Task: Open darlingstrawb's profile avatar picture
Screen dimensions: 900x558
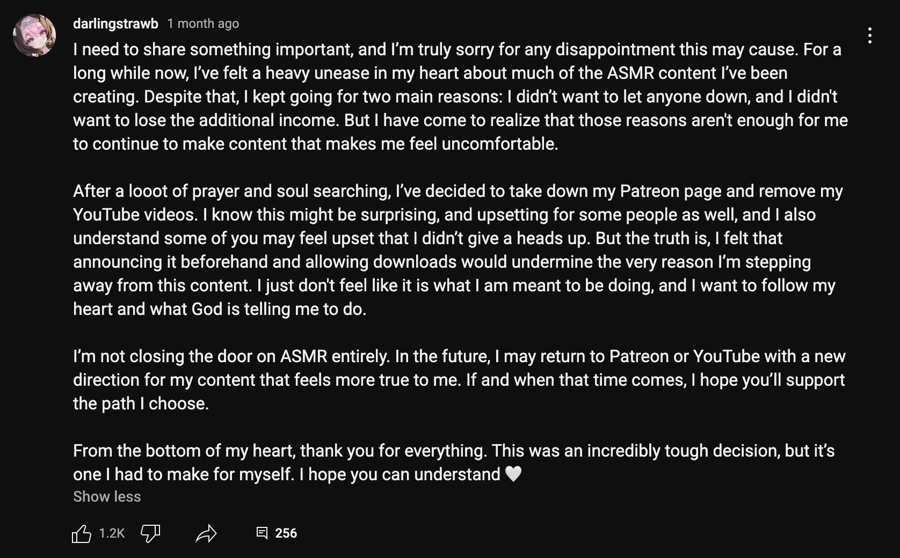Action: pos(34,35)
